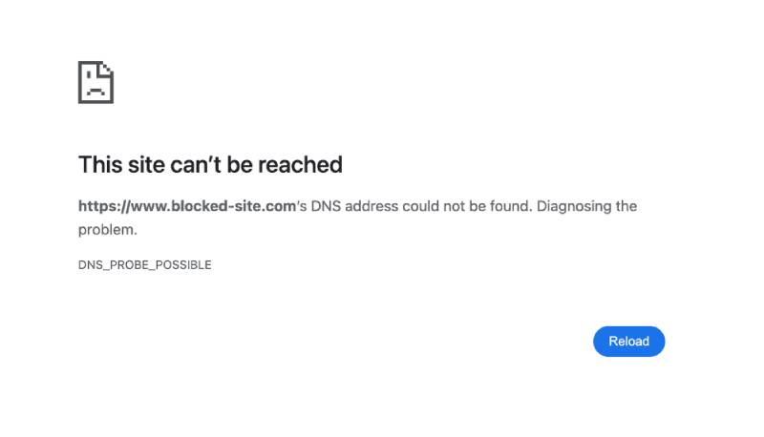Click the DNS_PROBE_POSSIBLE error code
764x437 pixels.
click(x=144, y=264)
